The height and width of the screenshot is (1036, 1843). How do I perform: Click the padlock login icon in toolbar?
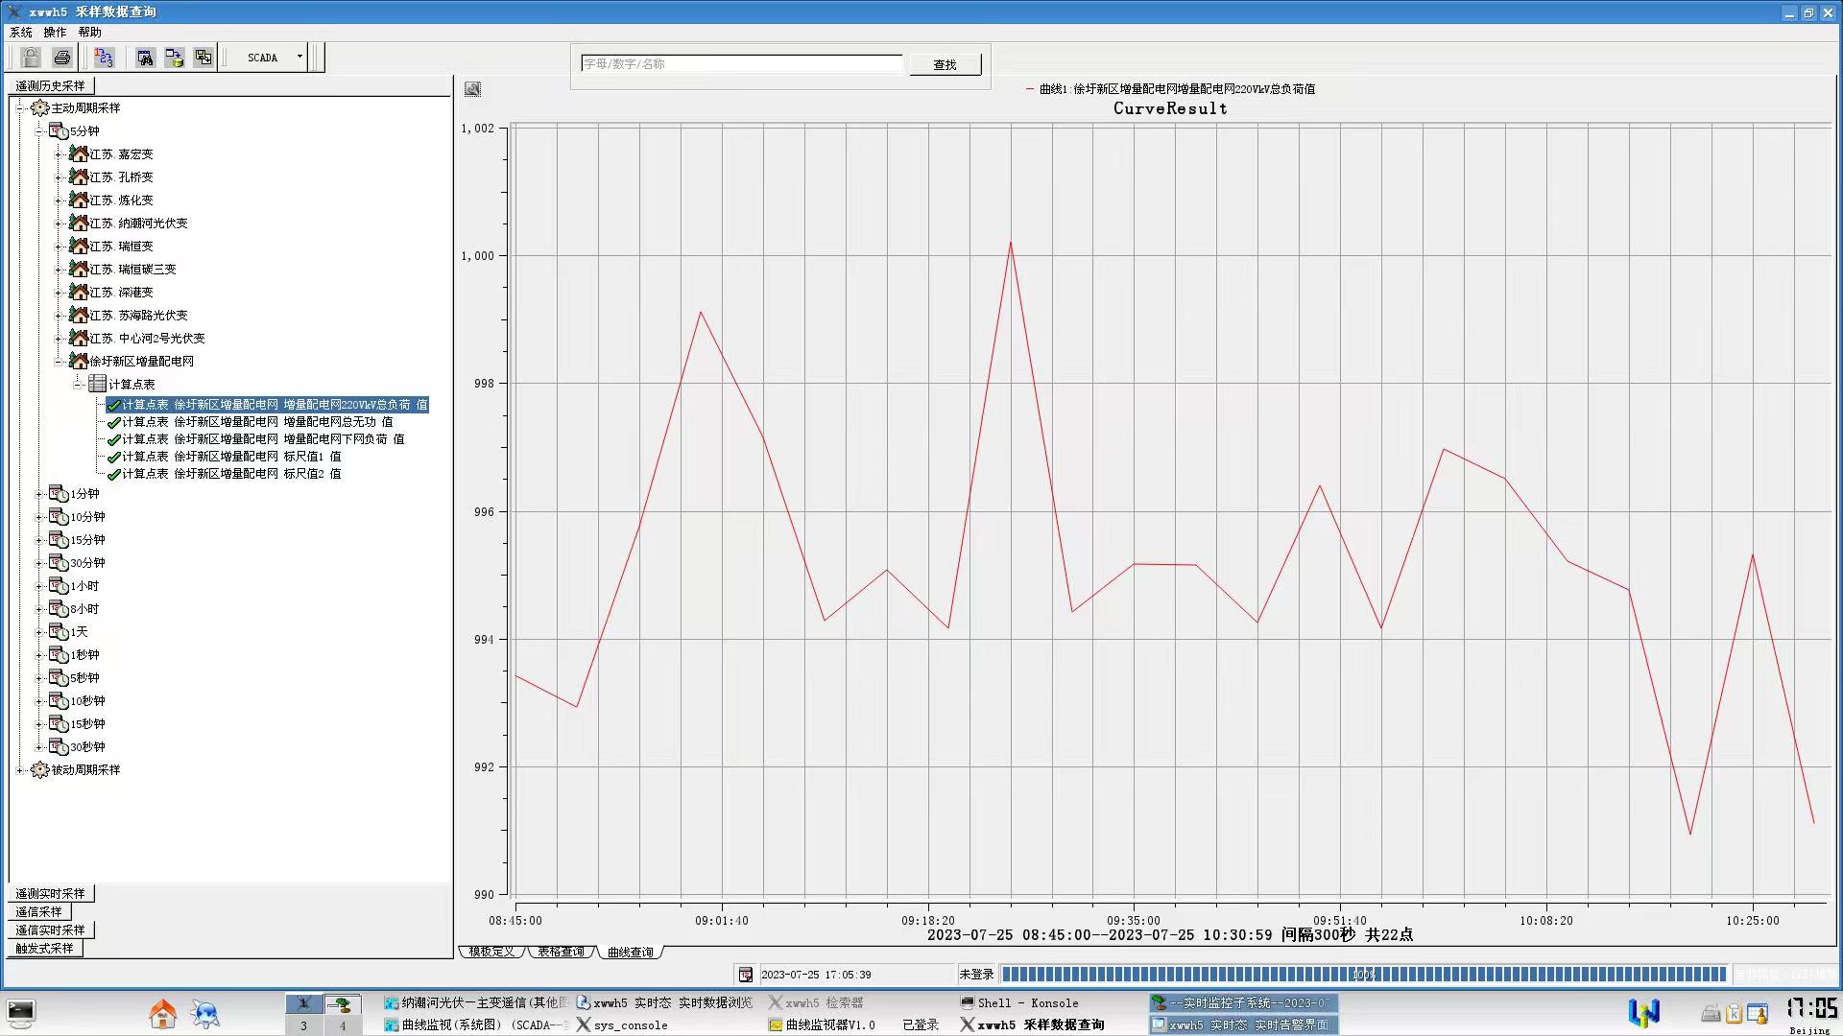pyautogui.click(x=31, y=58)
